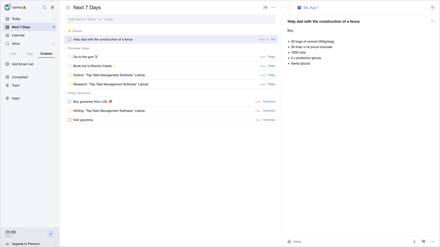Click the Add Smart List plus icon

point(7,64)
